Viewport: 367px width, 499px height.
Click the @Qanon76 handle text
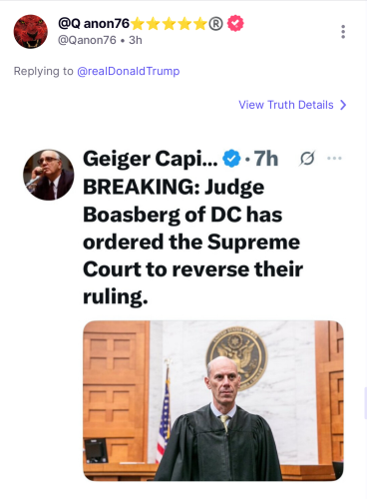click(x=87, y=40)
